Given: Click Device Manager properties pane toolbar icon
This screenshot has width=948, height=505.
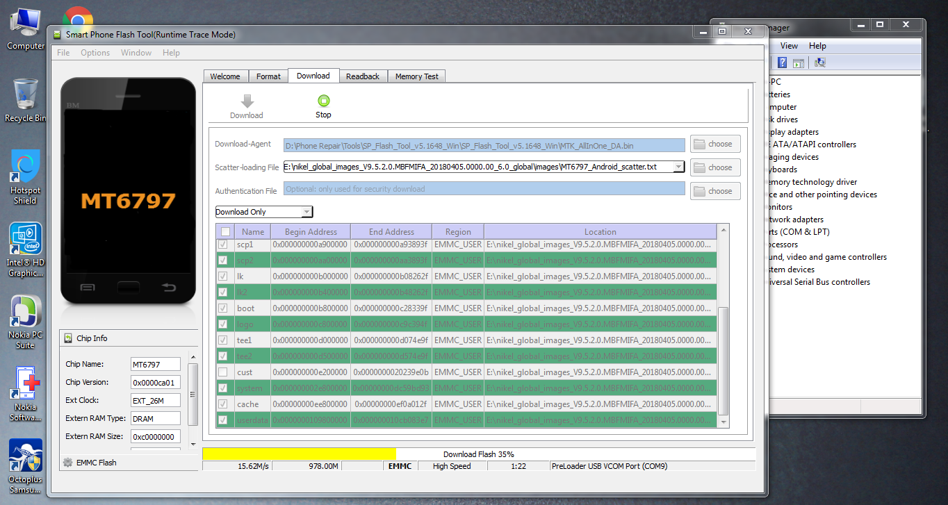Looking at the screenshot, I should click(x=799, y=63).
